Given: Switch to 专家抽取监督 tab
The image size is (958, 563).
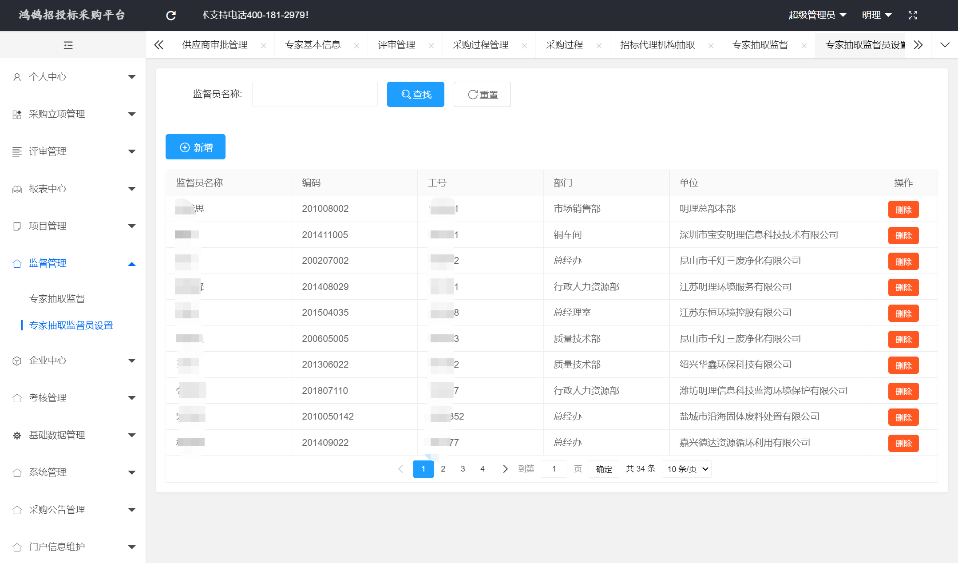Looking at the screenshot, I should tap(760, 45).
